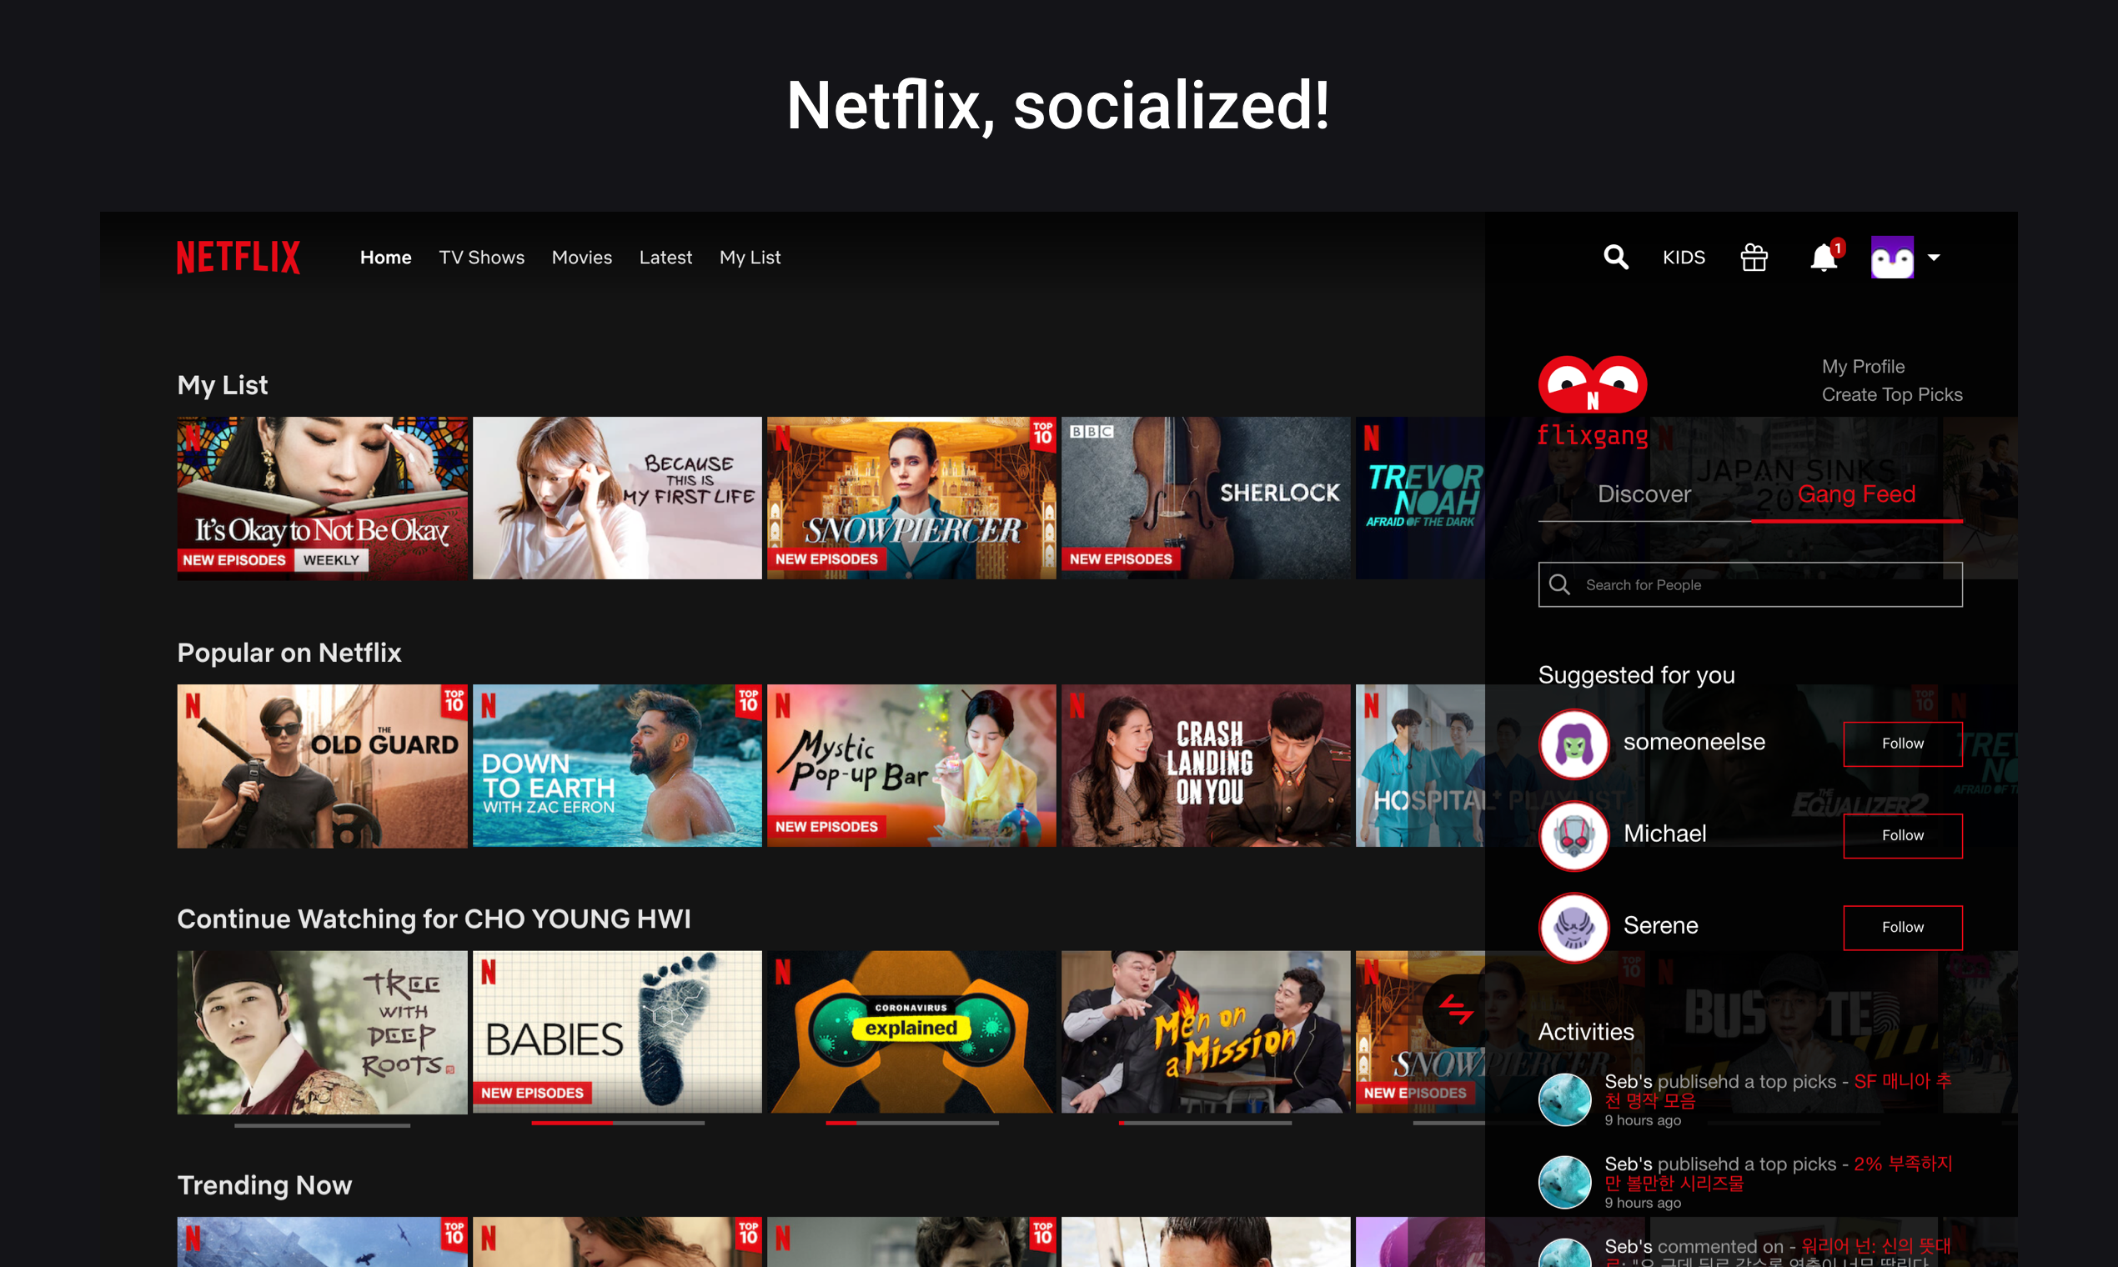Open the gift box icon
2118x1267 pixels.
coord(1754,257)
